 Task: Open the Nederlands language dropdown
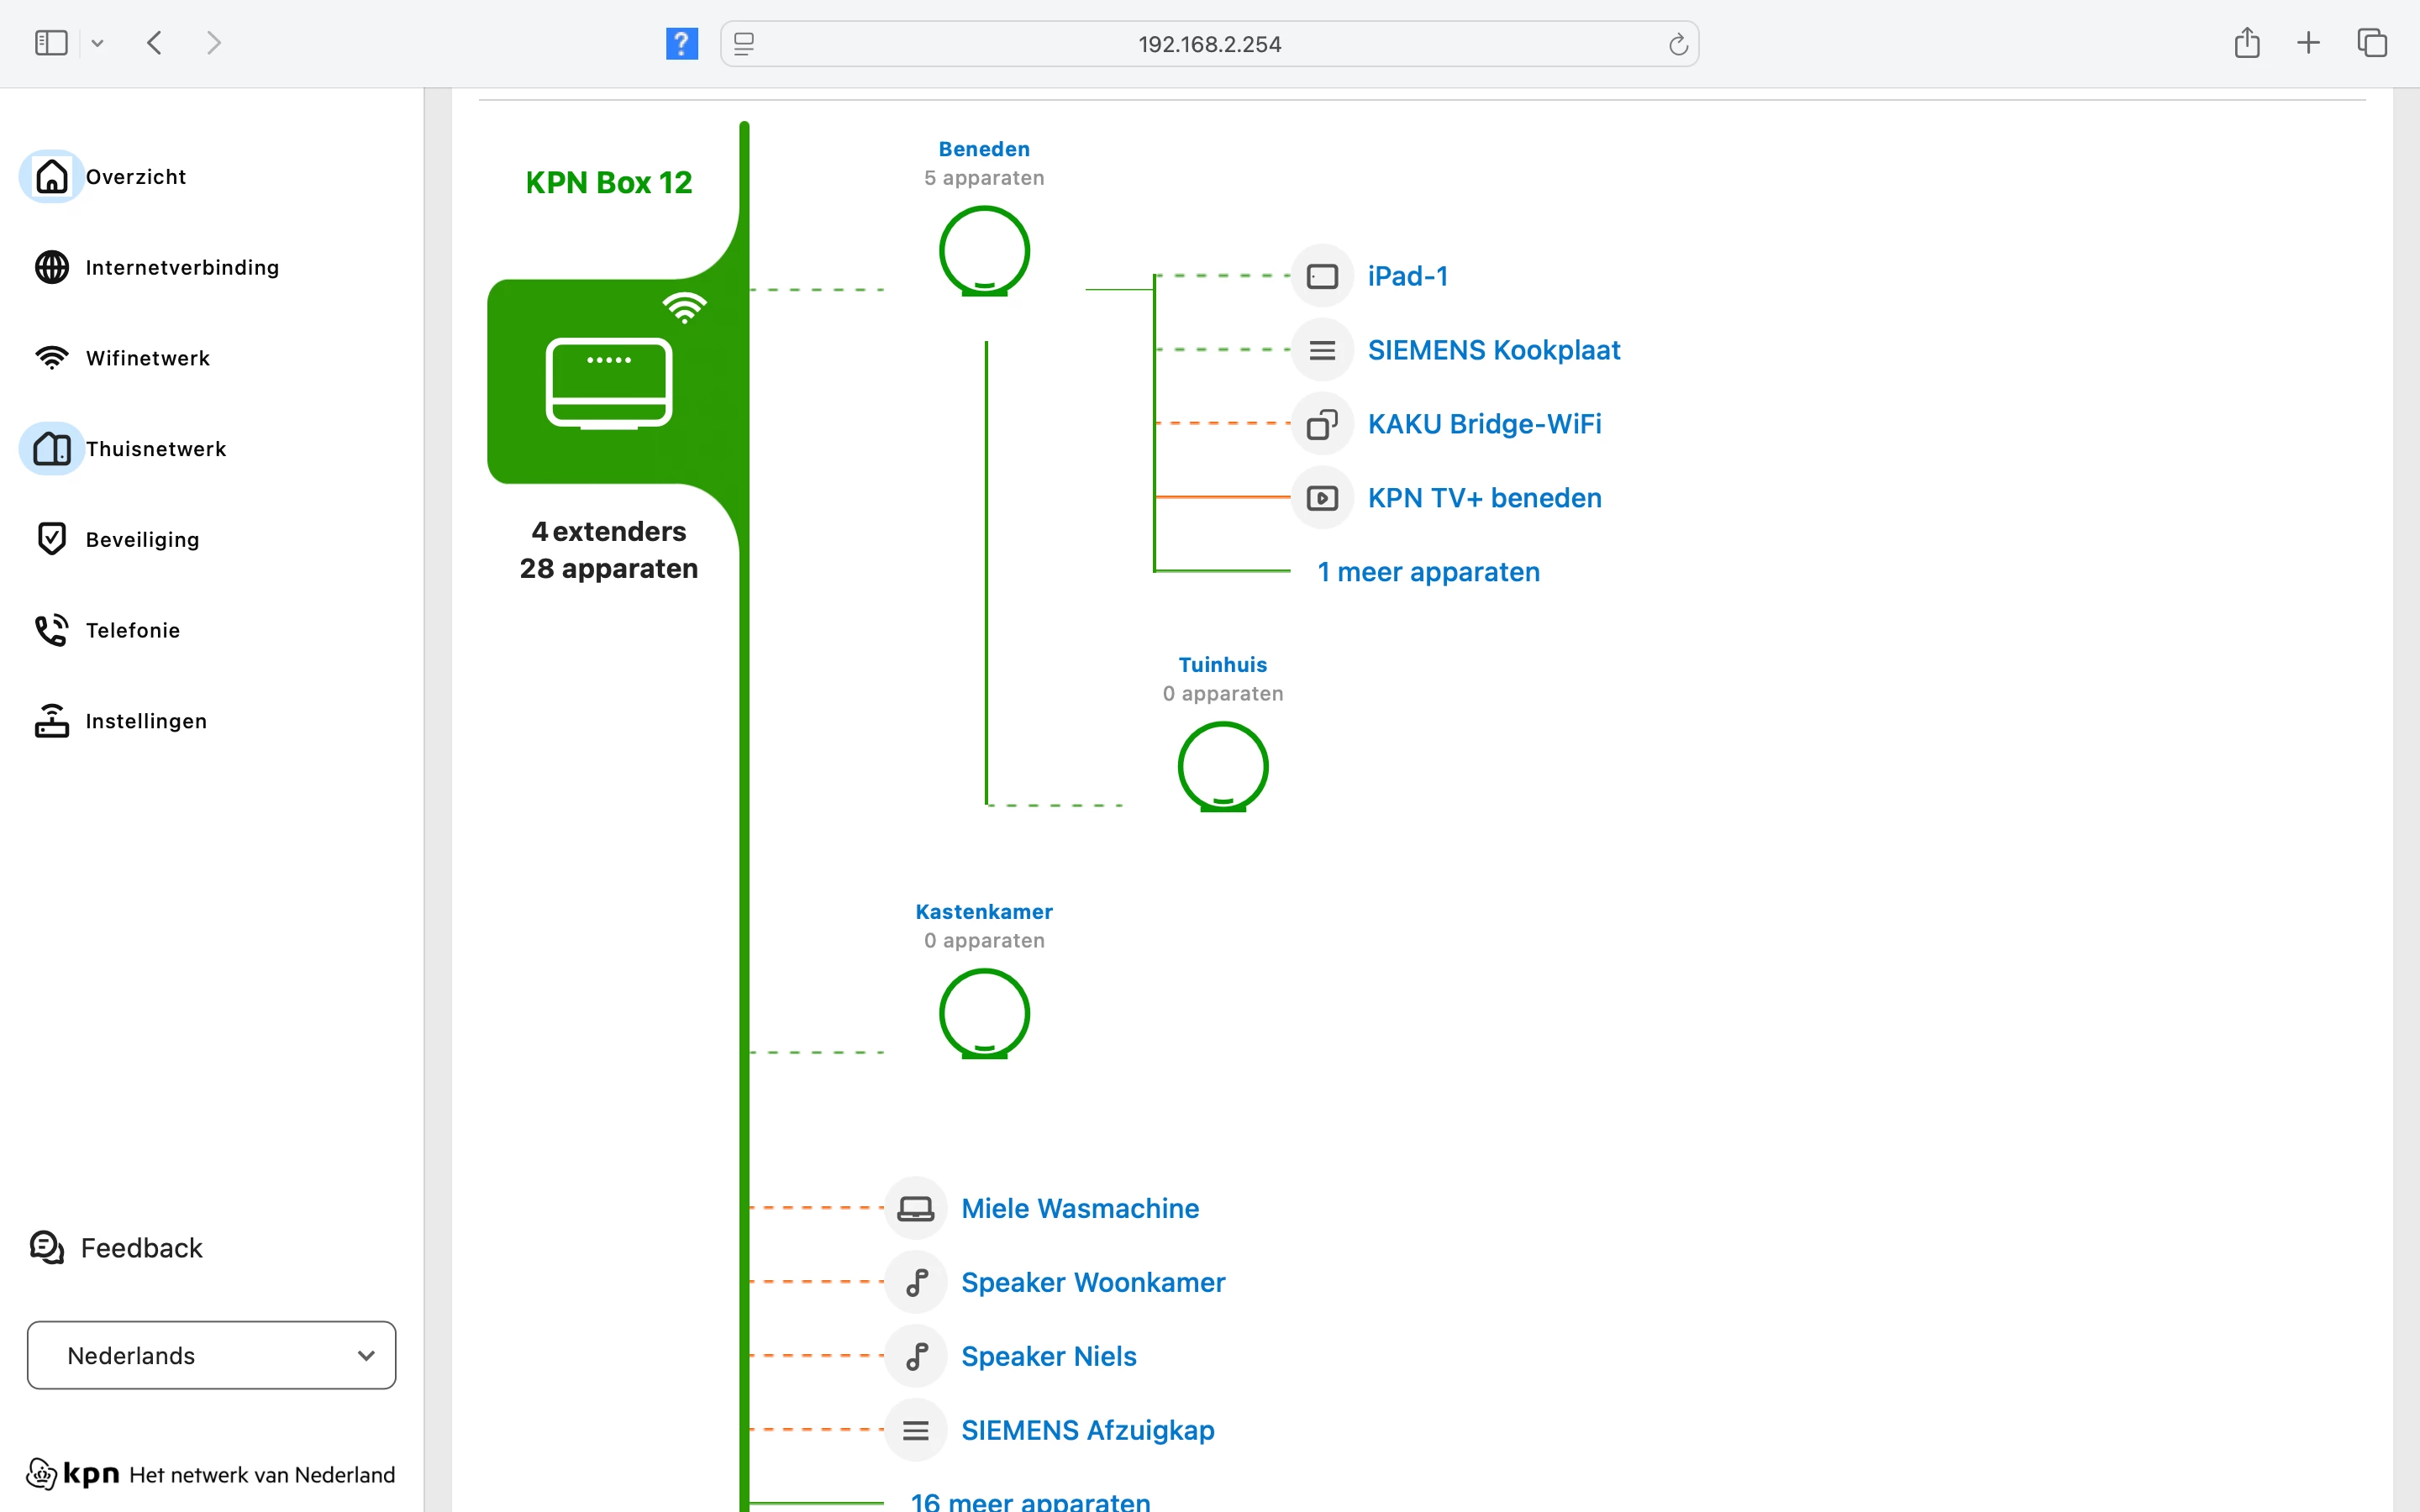click(211, 1355)
